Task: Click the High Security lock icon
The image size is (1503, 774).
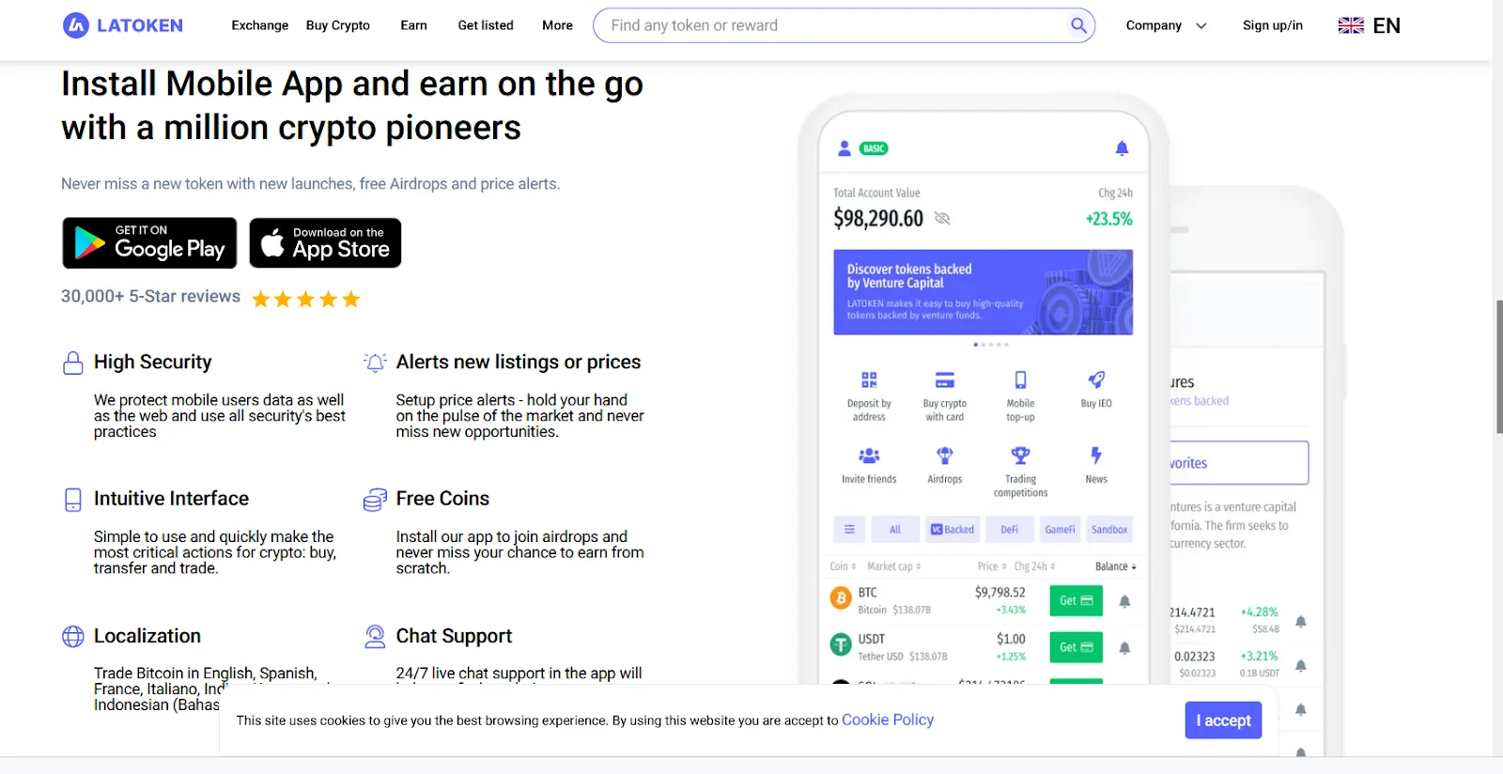Action: 73,363
